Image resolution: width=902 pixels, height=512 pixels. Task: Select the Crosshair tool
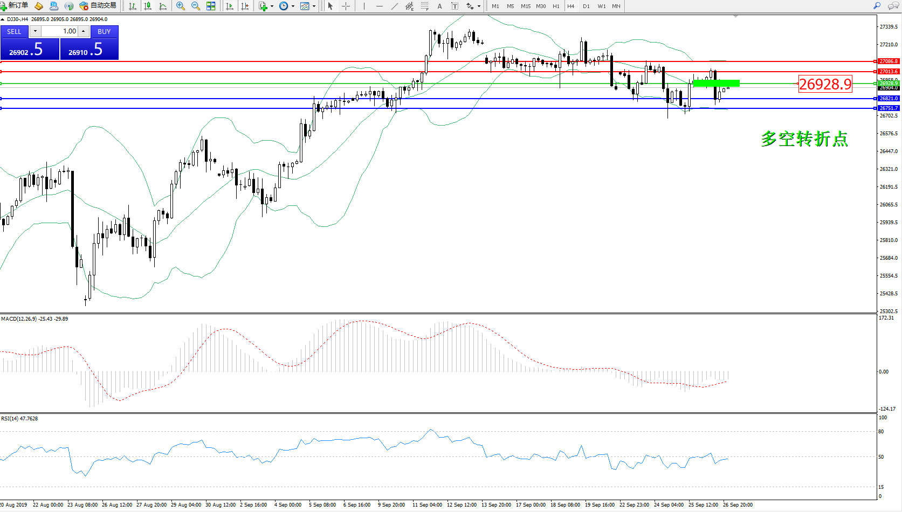346,6
